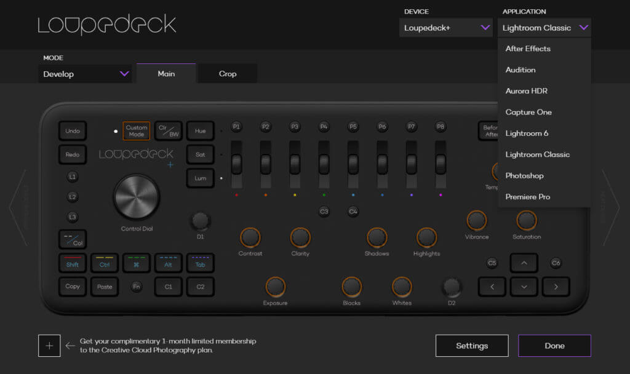Viewport: 630px width, 374px height.
Task: Click the D2 dial
Action: click(x=452, y=287)
